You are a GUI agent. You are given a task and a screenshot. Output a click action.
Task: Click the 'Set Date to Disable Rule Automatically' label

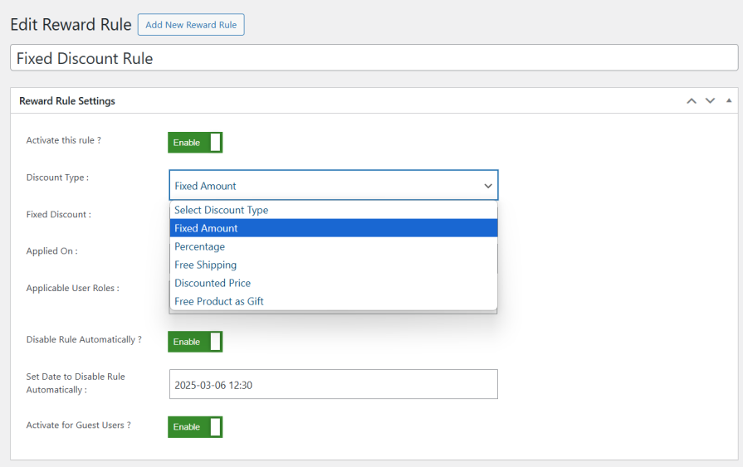76,382
